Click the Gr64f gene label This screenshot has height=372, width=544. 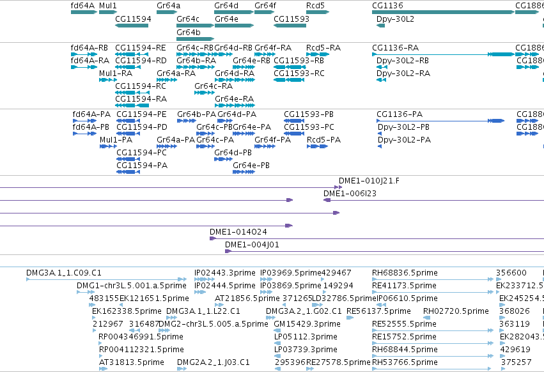[x=265, y=6]
